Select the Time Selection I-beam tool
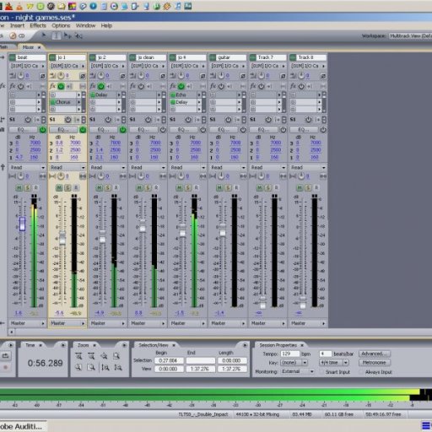432x432 pixels. point(57,35)
